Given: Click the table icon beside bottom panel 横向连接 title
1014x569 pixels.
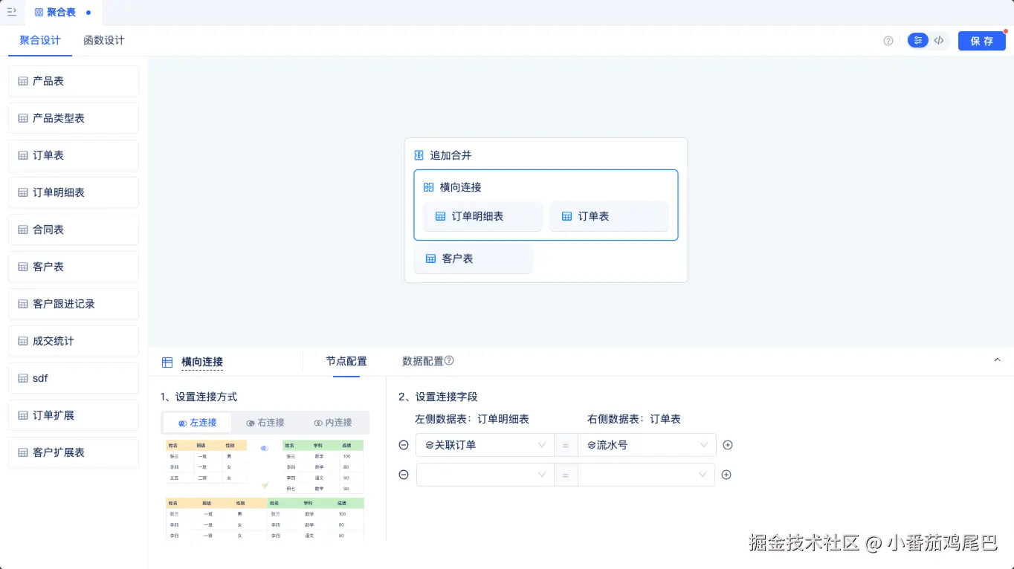Looking at the screenshot, I should 167,362.
